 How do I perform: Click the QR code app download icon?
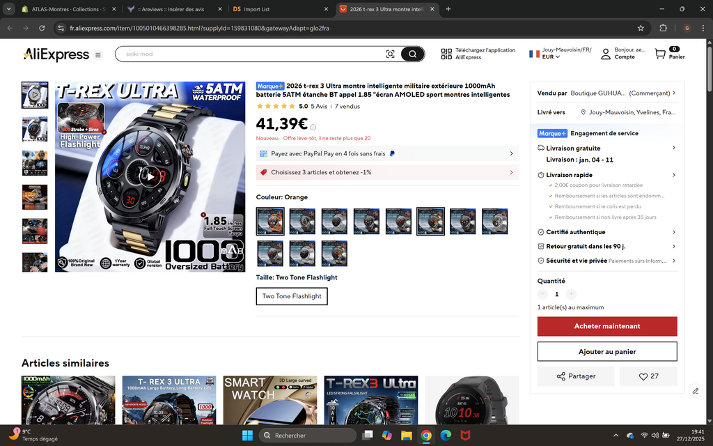point(446,54)
